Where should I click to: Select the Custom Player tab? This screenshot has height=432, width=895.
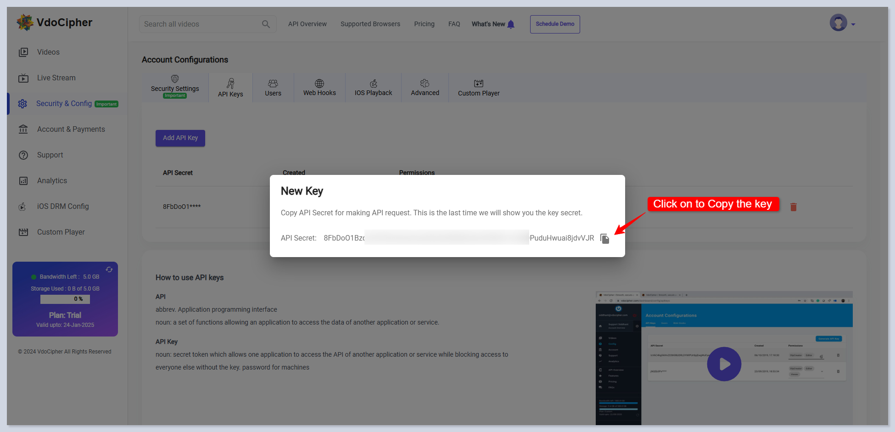pos(479,88)
